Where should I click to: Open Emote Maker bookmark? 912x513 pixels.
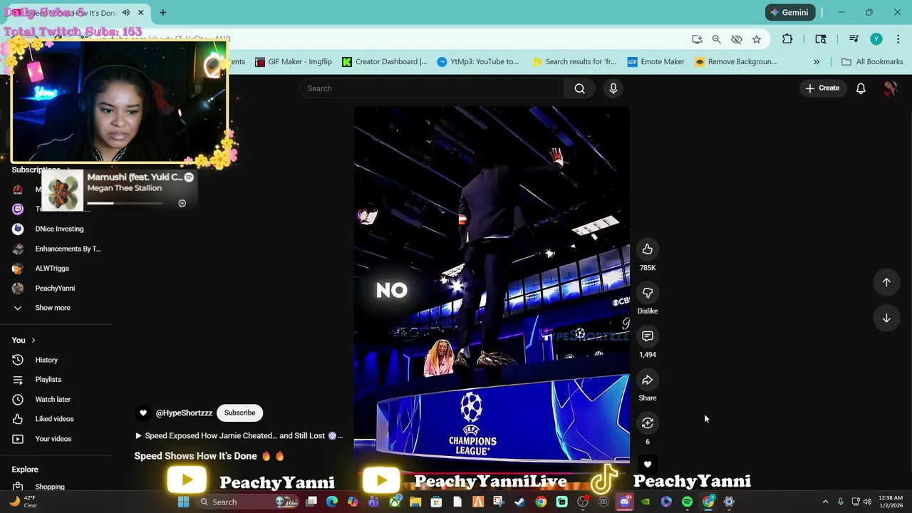pyautogui.click(x=655, y=62)
